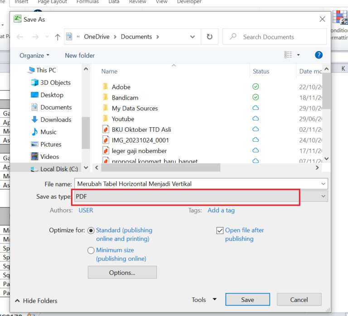The image size is (348, 316).
Task: Go forward with the right arrow icon
Action: pyautogui.click(x=35, y=37)
